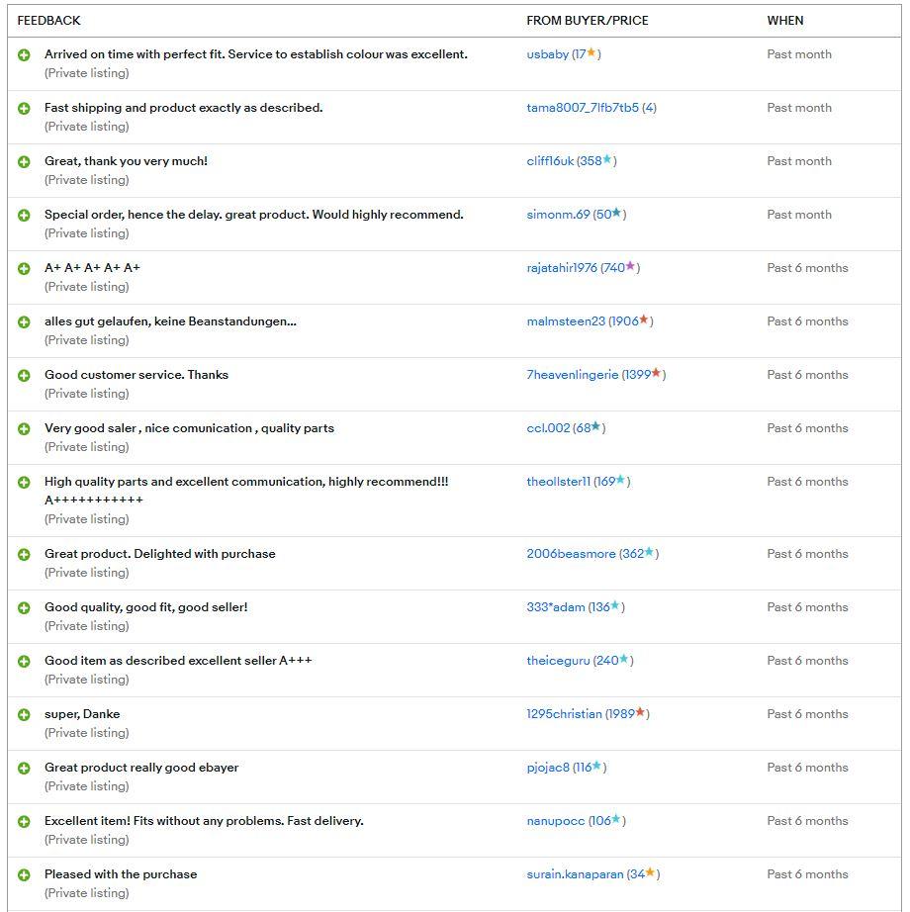Click red star beside malmsteen23's rating

pos(644,320)
